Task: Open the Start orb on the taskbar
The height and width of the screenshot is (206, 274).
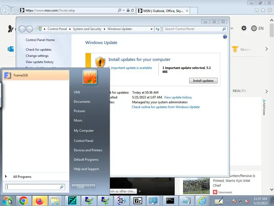Action: point(7,201)
